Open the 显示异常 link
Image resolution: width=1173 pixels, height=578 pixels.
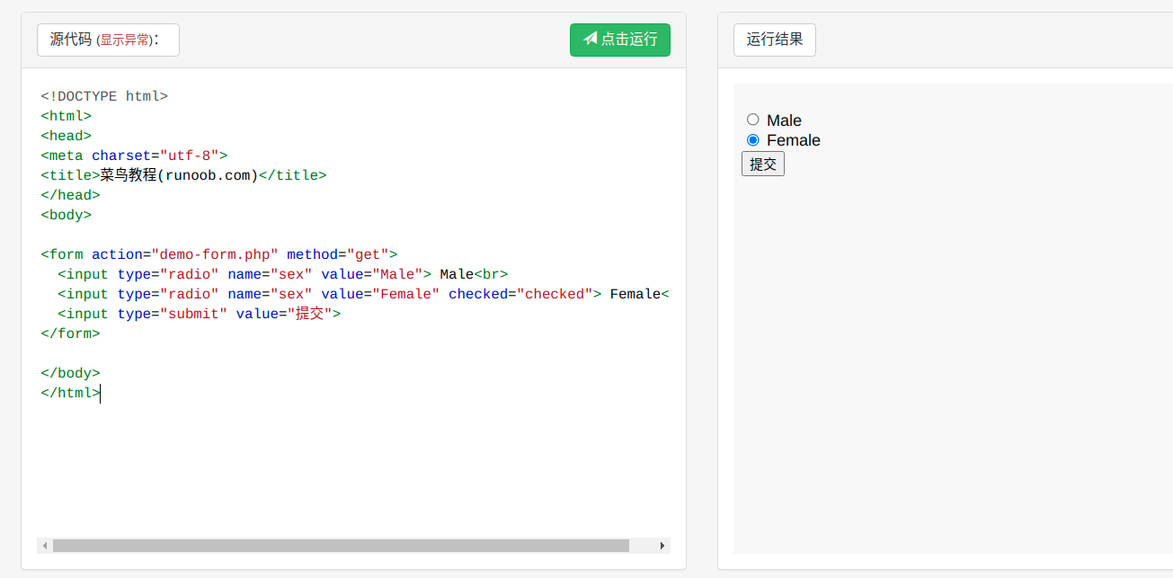pos(124,40)
